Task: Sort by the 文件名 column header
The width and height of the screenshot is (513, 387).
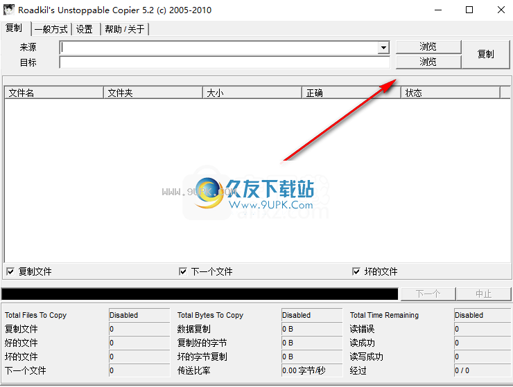Action: coord(54,93)
